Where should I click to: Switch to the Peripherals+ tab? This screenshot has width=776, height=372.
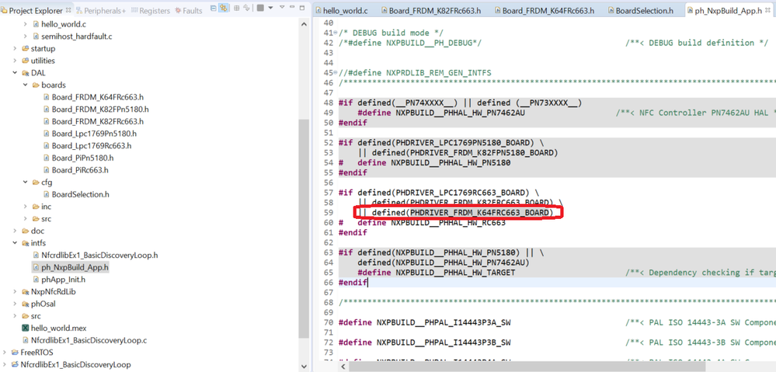pyautogui.click(x=100, y=10)
